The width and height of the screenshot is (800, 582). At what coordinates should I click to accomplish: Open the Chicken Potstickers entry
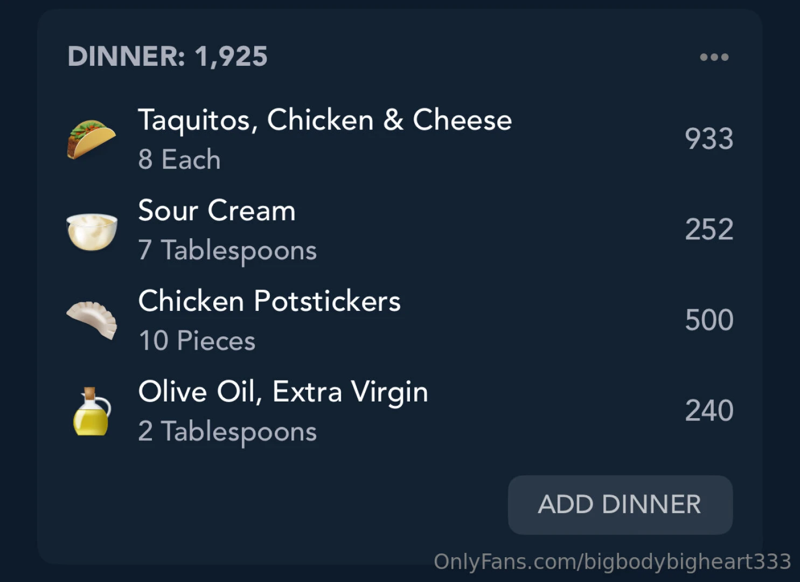point(269,301)
